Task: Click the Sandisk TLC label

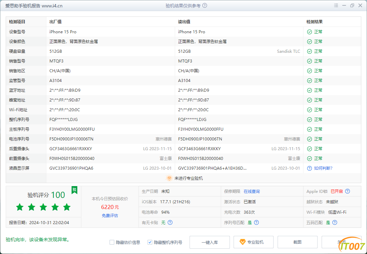Action: click(289, 51)
